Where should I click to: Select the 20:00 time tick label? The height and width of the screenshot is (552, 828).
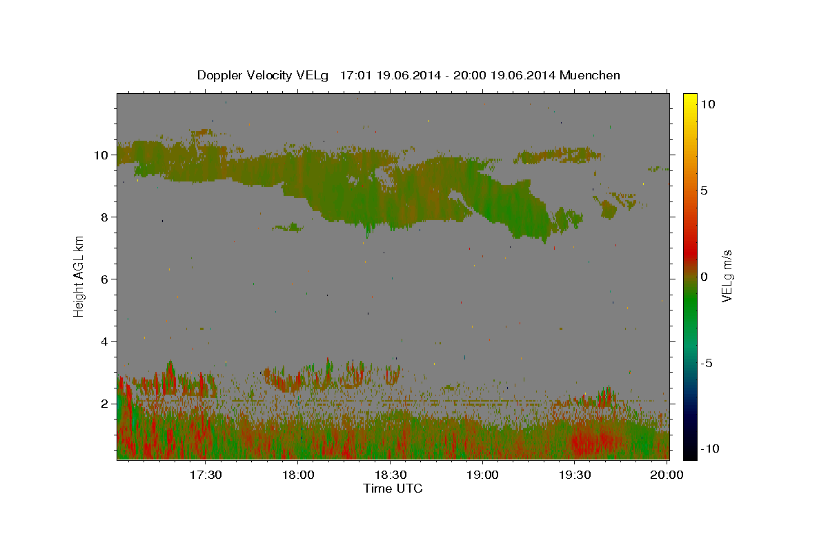click(x=667, y=475)
